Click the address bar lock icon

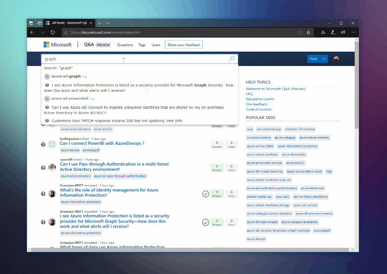point(66,32)
